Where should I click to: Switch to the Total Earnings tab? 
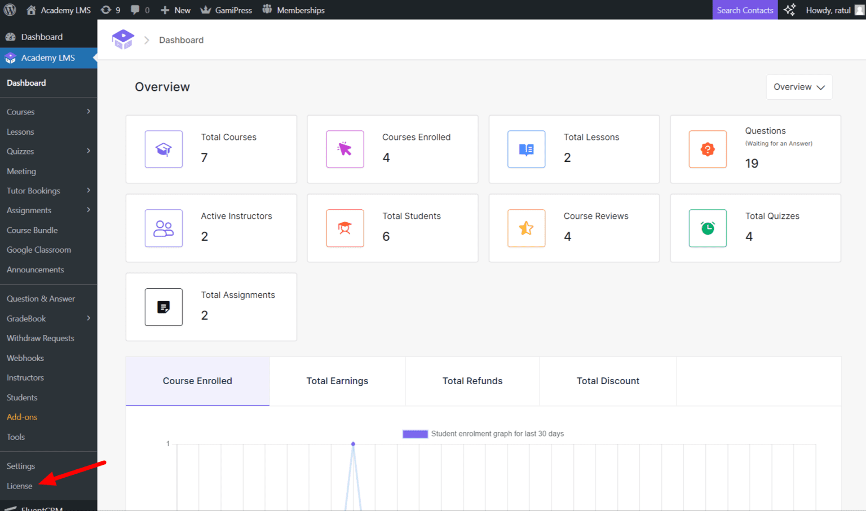(337, 381)
